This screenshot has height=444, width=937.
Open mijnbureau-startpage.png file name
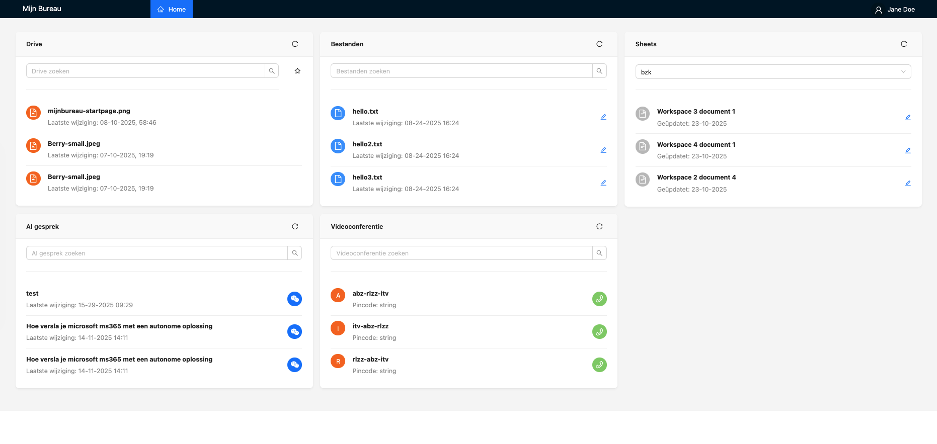[x=89, y=111]
